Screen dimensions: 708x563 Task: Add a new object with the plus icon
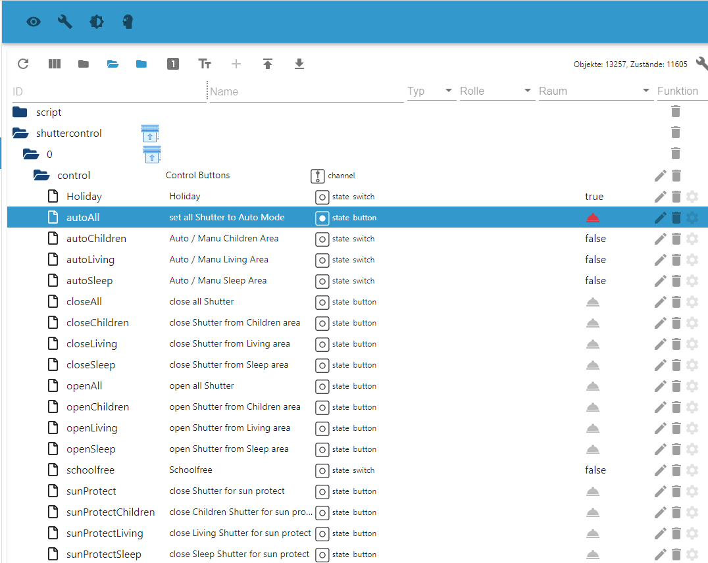[236, 64]
